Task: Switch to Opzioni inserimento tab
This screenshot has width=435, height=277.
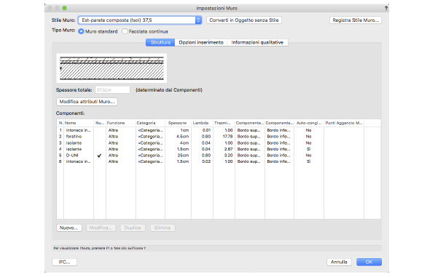Action: [x=201, y=42]
